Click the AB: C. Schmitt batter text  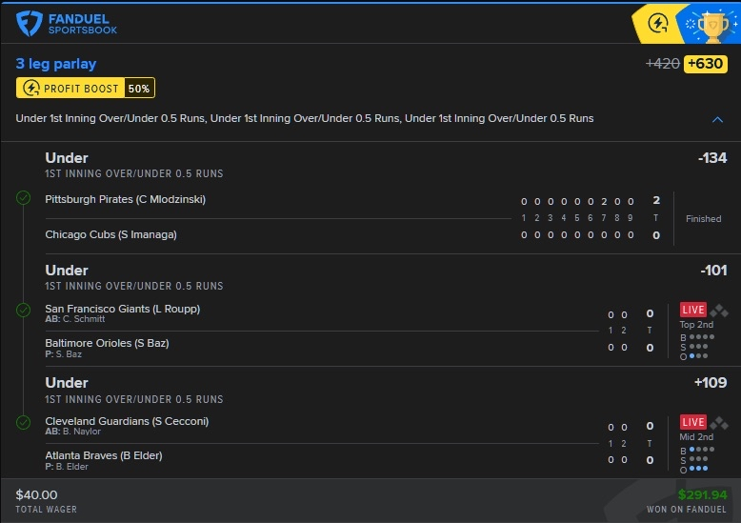coord(74,319)
